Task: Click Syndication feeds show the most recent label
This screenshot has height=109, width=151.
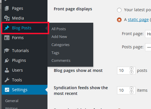Action: (x=81, y=91)
